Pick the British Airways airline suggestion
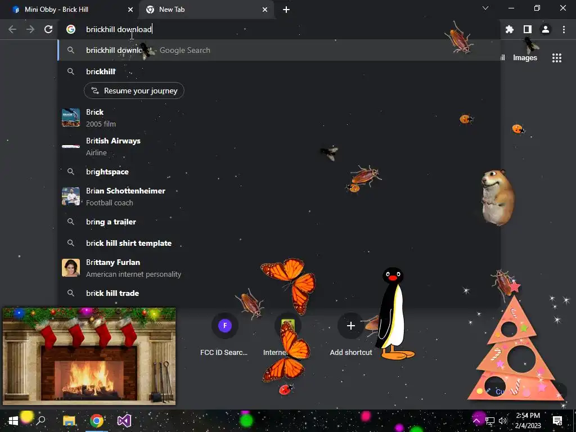This screenshot has height=432, width=576. coord(279,147)
